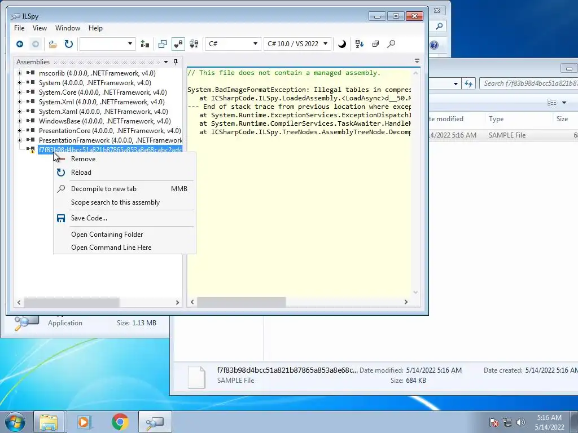
Task: Pin the Assemblies panel with pushpin icon
Action: (176, 62)
